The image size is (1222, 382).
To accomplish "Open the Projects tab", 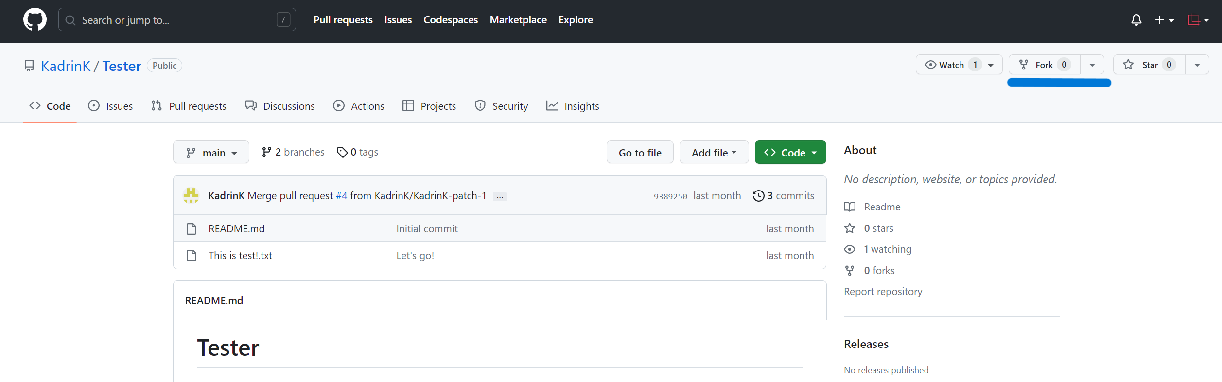I will (429, 106).
